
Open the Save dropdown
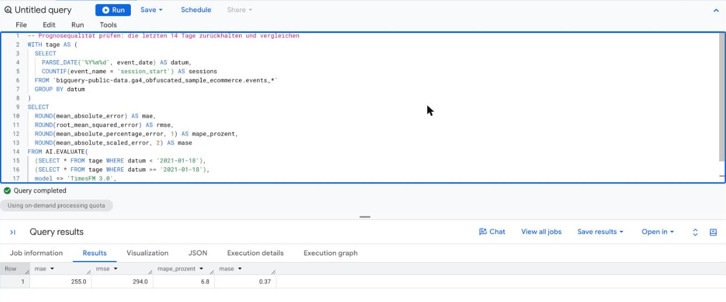[151, 10]
